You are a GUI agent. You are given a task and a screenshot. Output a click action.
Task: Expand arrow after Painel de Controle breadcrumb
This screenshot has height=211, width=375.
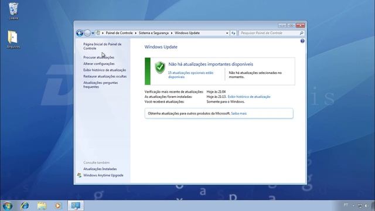(135, 33)
